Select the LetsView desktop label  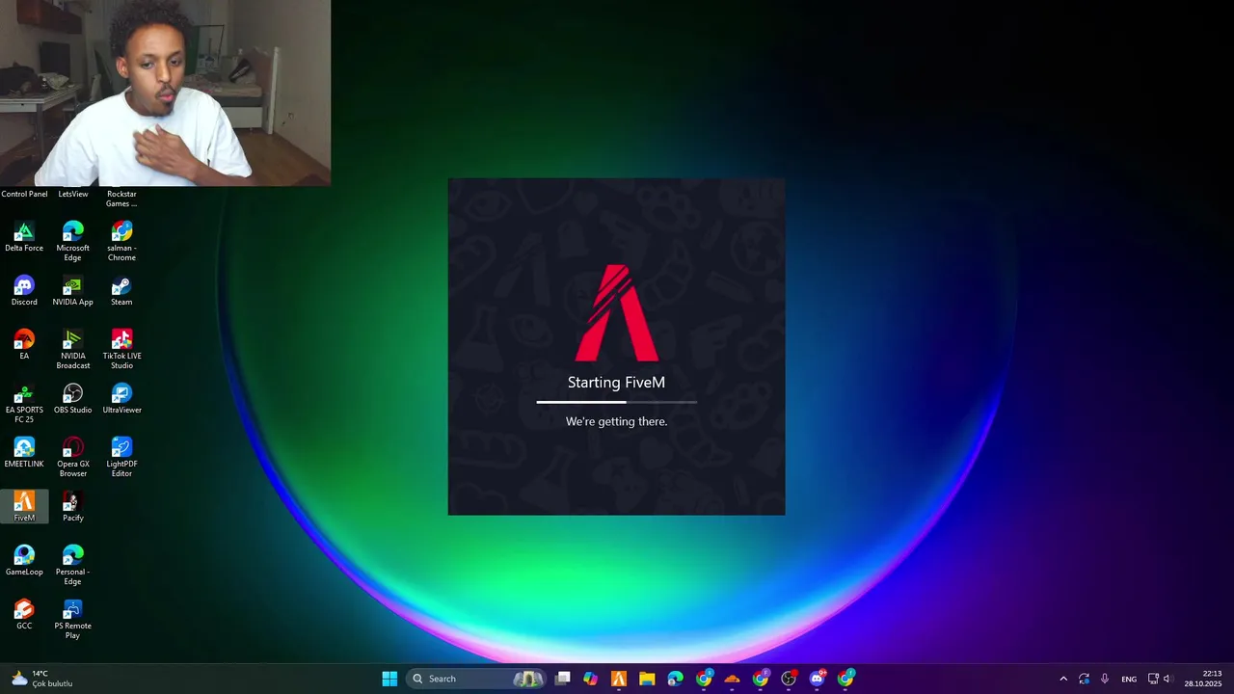tap(73, 194)
